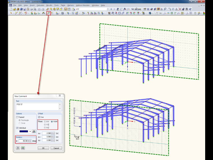
Task: Click the Δy arrow picker button
Action: [x=54, y=137]
